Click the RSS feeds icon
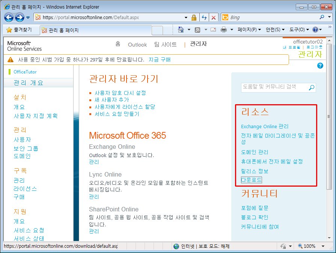 [197, 30]
